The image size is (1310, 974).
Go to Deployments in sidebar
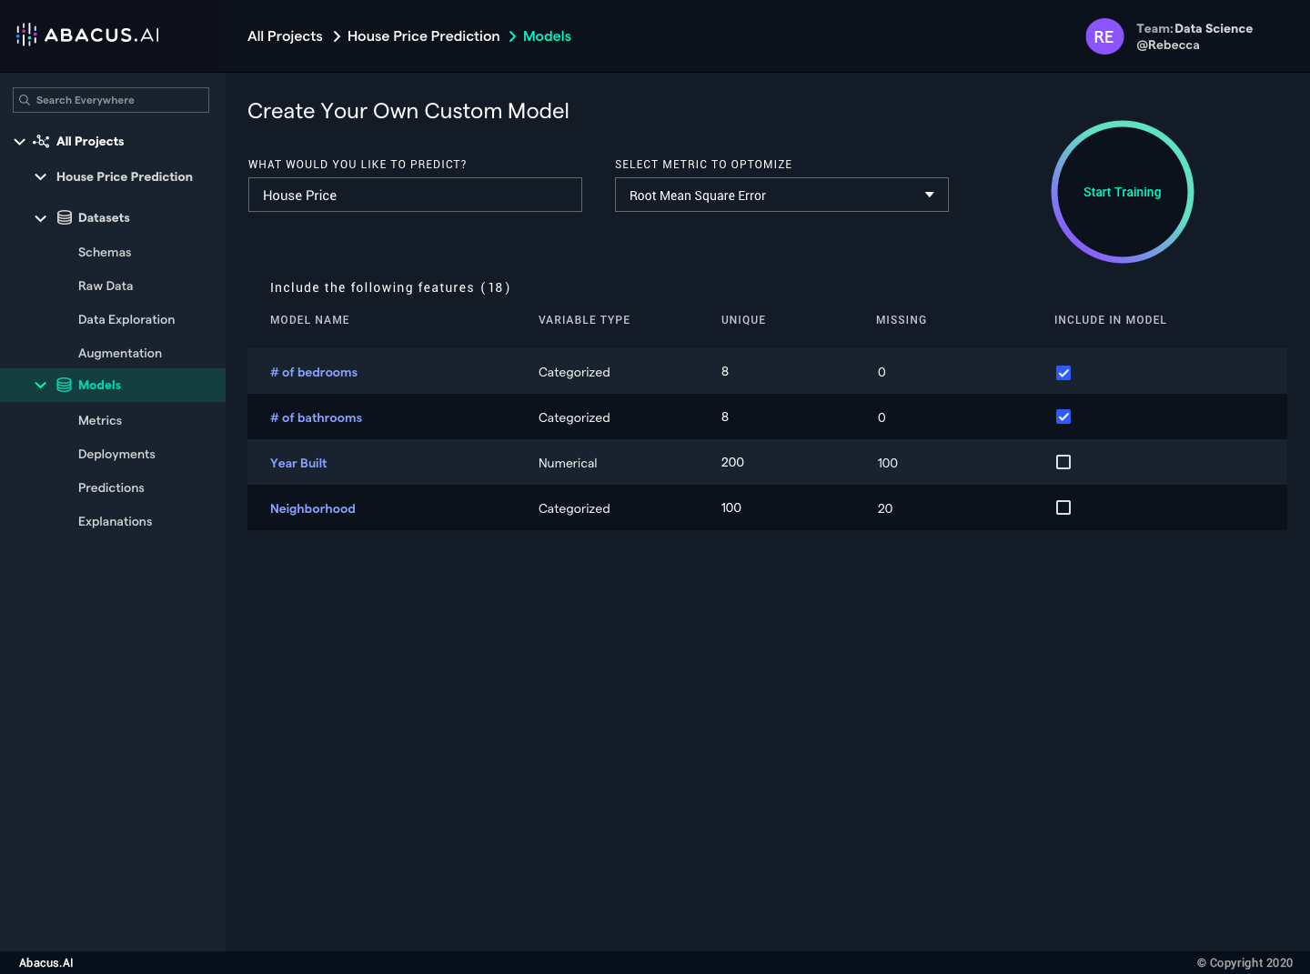[116, 454]
